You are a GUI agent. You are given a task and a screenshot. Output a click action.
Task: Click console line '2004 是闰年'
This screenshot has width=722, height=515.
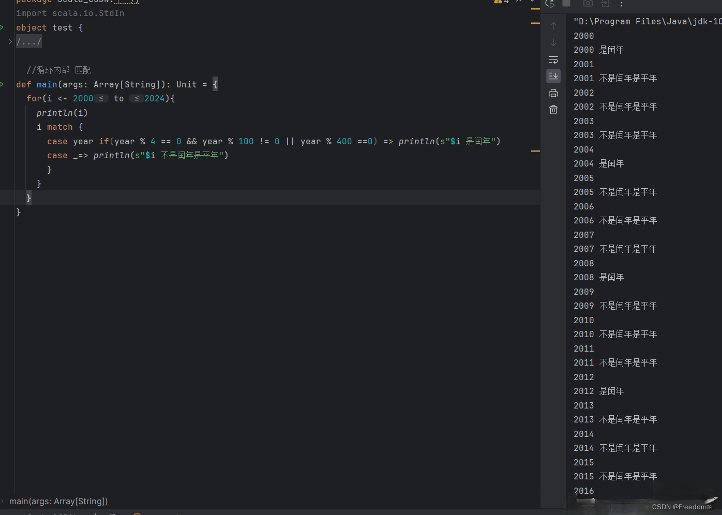(x=598, y=163)
